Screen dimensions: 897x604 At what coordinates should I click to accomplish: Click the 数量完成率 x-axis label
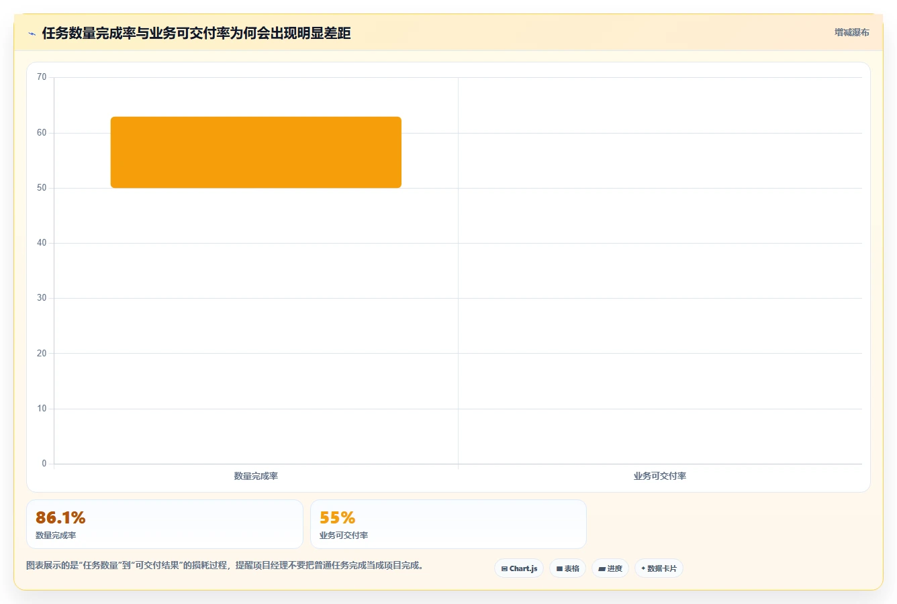point(256,476)
